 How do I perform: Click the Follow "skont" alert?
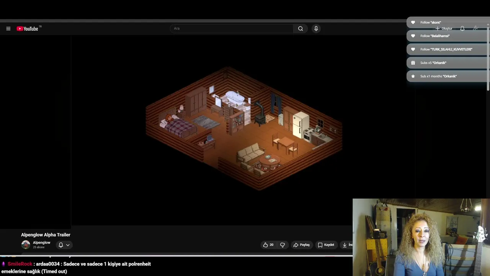448,23
